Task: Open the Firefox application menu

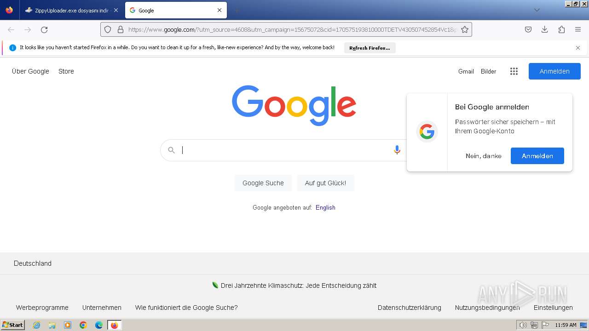Action: pyautogui.click(x=578, y=29)
